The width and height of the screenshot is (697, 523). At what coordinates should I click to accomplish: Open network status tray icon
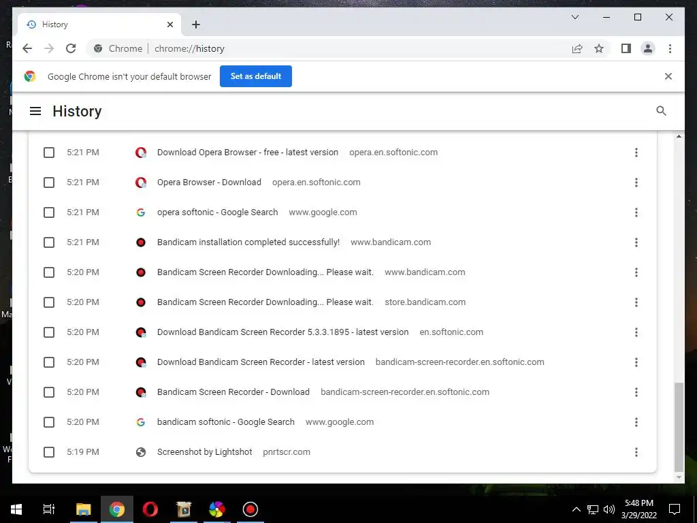pos(593,509)
